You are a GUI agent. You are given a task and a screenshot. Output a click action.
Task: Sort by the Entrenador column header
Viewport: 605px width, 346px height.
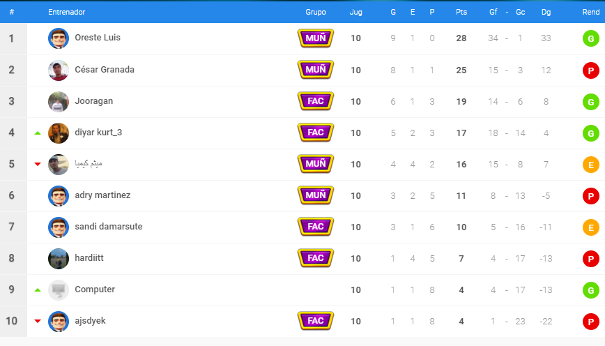click(x=66, y=12)
